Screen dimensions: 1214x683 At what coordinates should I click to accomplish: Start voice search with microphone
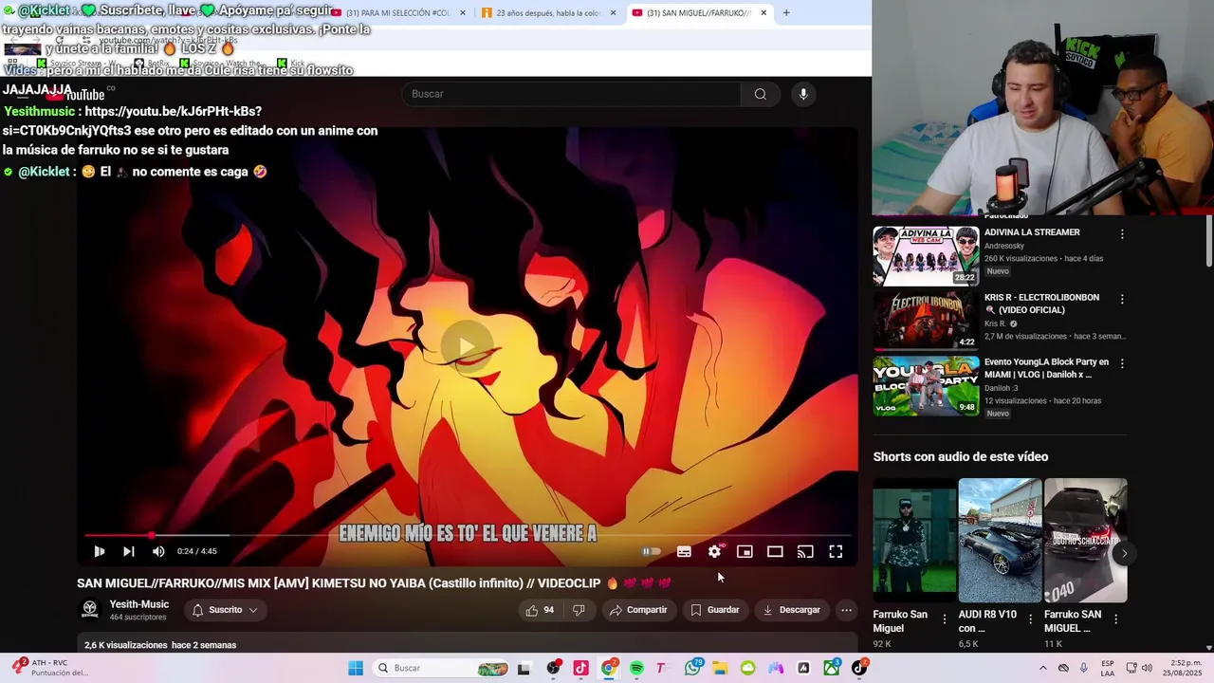(x=803, y=94)
